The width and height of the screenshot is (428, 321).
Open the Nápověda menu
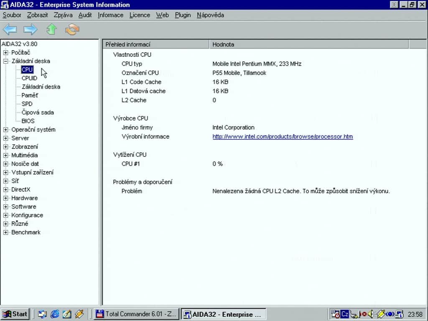tap(210, 15)
